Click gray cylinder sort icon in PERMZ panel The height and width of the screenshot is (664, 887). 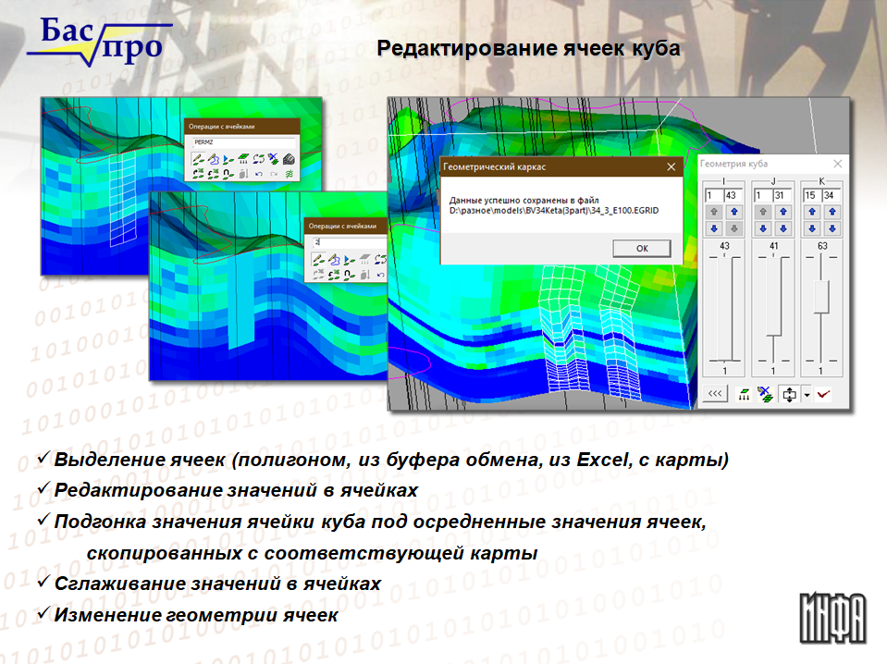pos(243,174)
